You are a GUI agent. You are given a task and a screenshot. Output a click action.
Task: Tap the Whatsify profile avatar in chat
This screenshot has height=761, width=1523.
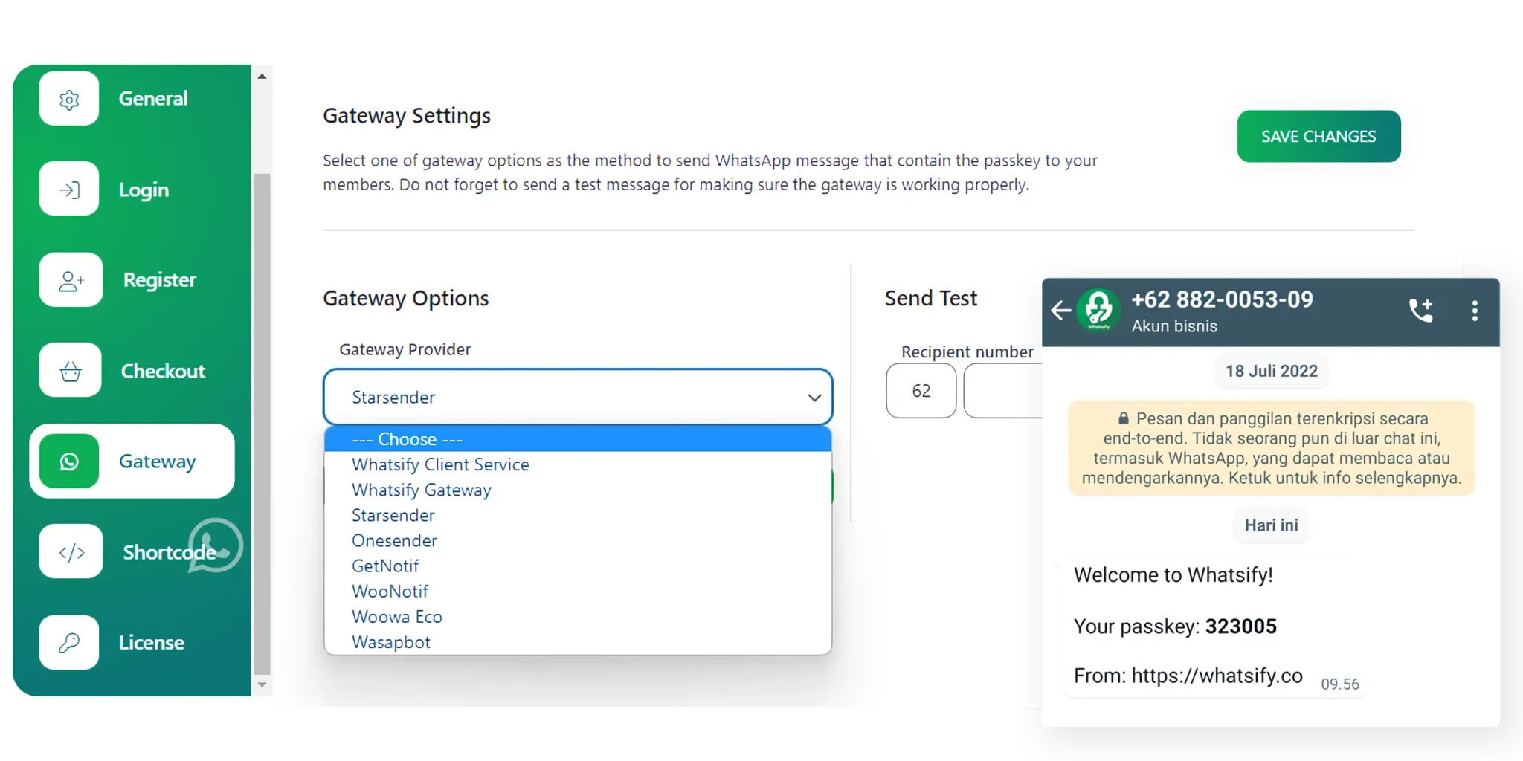point(1098,309)
